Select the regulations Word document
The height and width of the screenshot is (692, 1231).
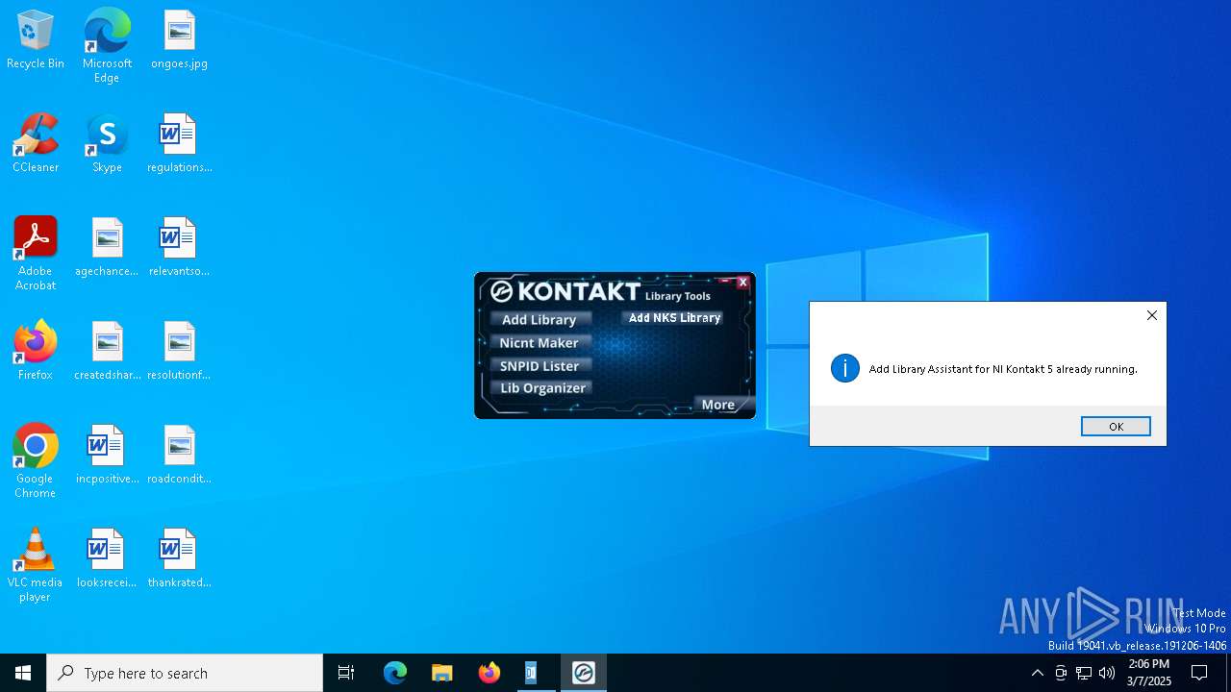(x=179, y=144)
